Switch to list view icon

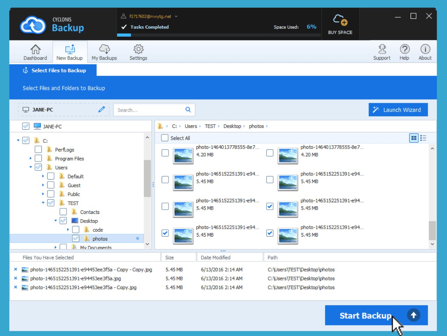coord(423,138)
